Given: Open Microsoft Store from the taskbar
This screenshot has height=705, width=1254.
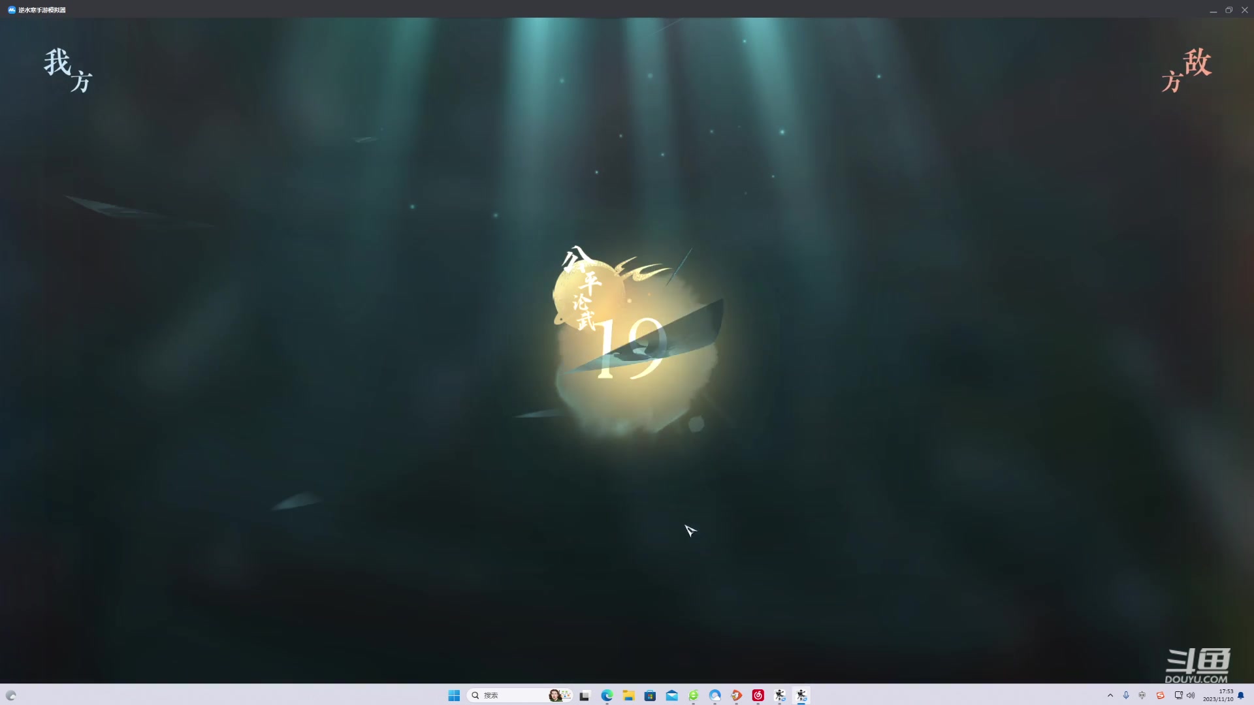Looking at the screenshot, I should pos(650,695).
